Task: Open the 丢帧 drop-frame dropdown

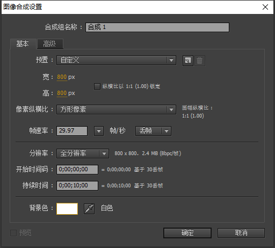Action: click(153, 131)
